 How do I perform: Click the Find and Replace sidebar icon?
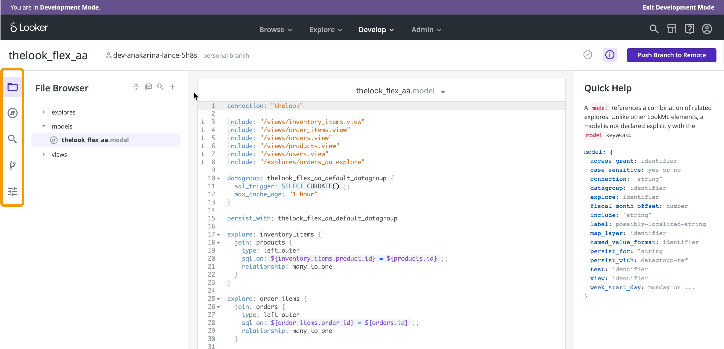click(x=12, y=139)
